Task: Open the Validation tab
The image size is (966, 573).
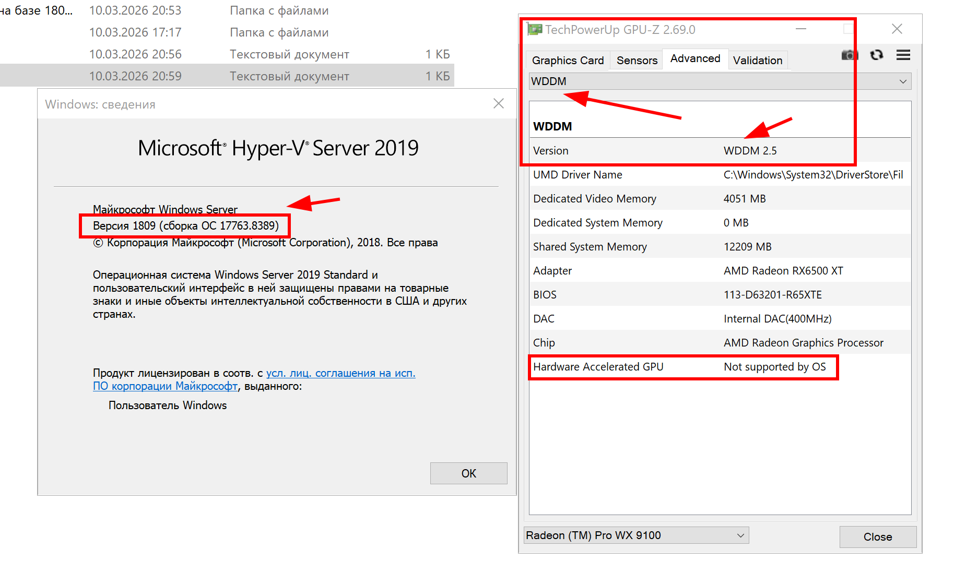Action: (x=757, y=61)
